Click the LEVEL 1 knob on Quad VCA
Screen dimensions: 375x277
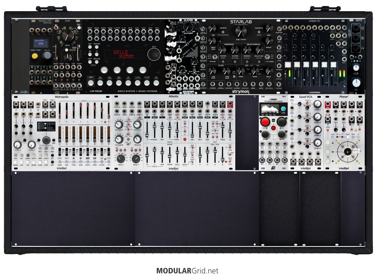pos(317,104)
